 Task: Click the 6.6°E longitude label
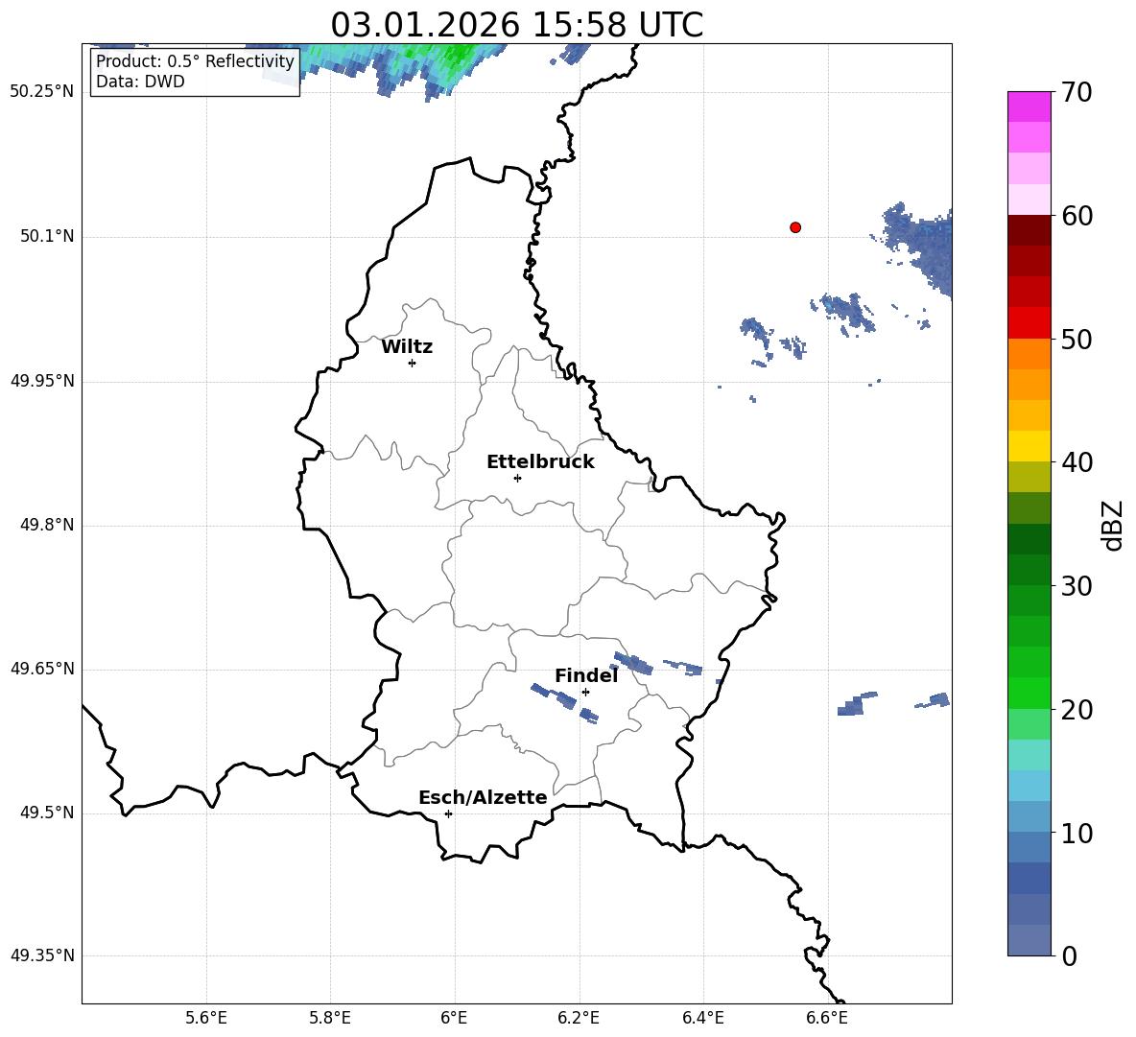point(827,1018)
